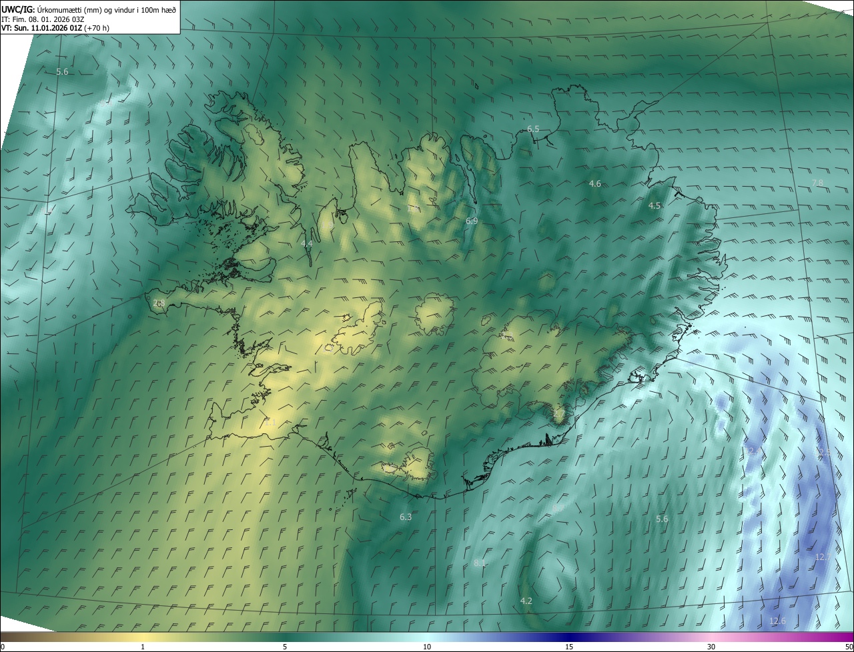854x652 pixels.
Task: Click the map value label "6.5"
Action: pos(533,129)
